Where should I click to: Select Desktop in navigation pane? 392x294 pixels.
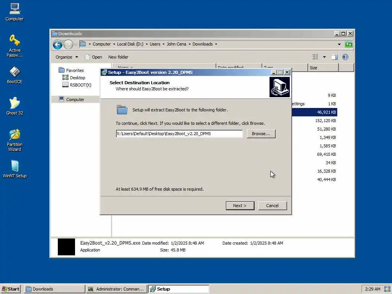coord(74,78)
